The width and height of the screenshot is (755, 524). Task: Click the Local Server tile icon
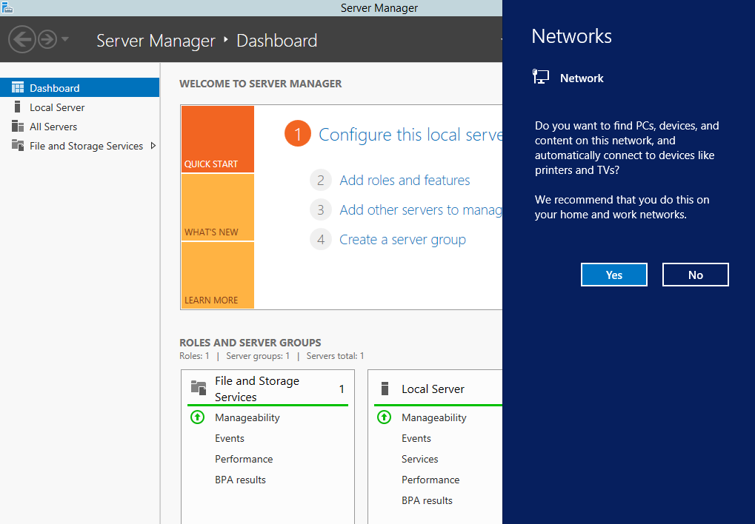coord(385,389)
